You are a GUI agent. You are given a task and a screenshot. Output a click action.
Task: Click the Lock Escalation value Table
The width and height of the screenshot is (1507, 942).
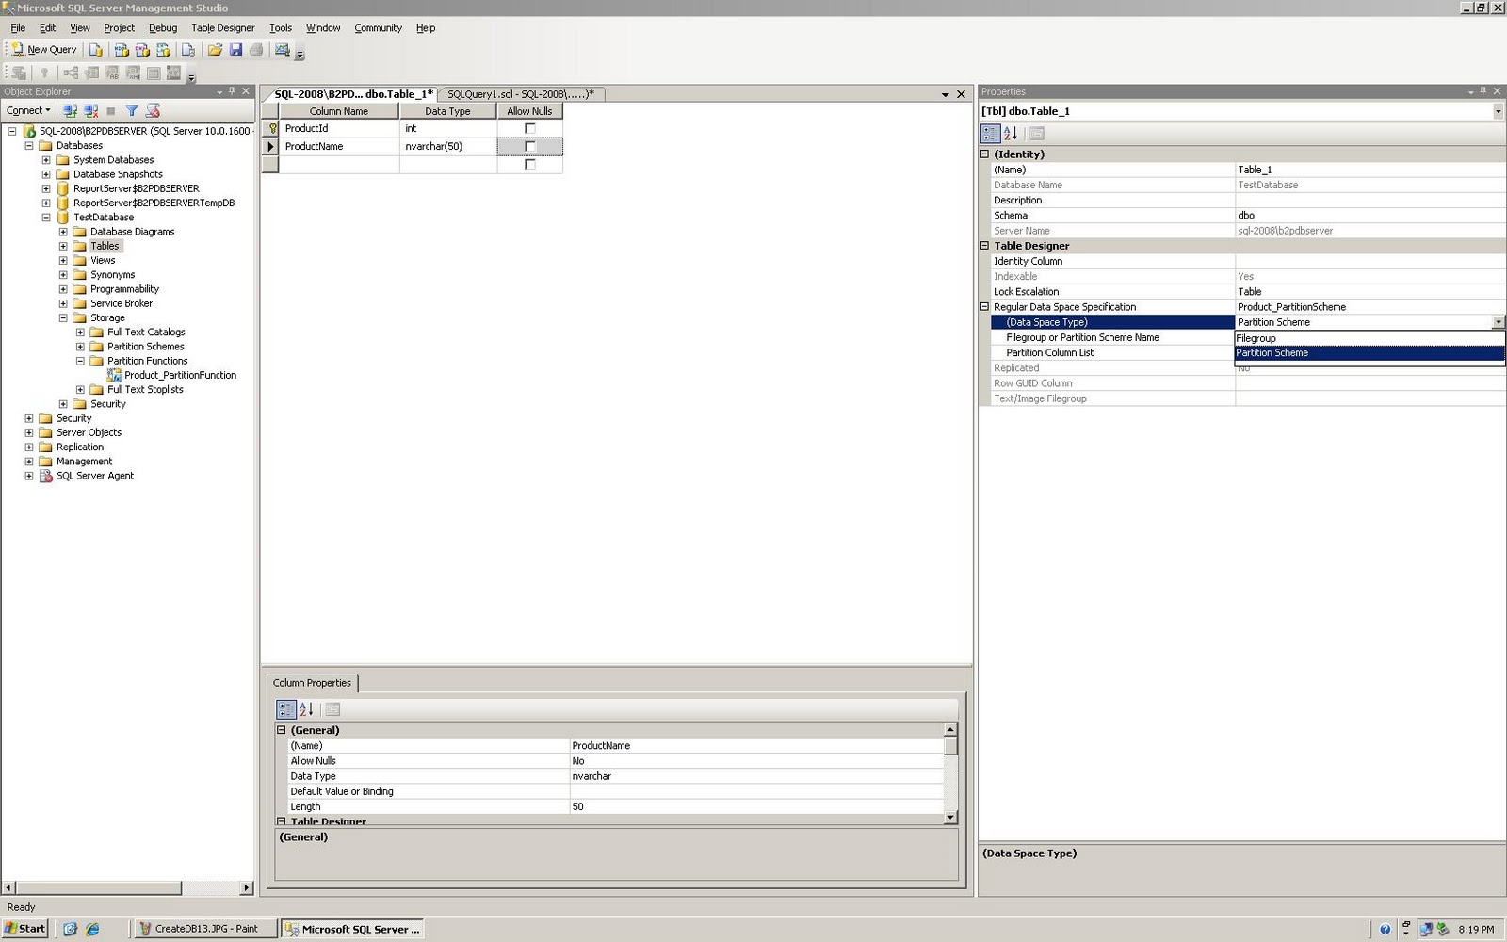click(1369, 292)
